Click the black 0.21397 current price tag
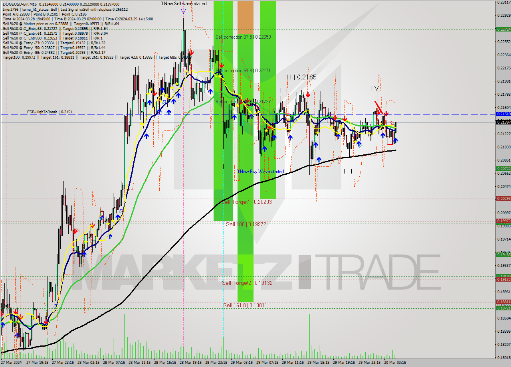 [x=503, y=122]
